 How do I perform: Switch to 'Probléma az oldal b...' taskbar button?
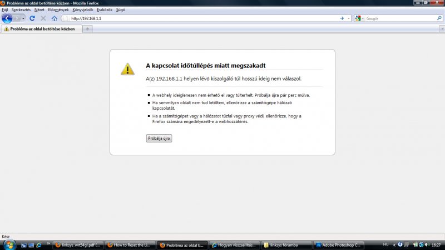pos(182,245)
